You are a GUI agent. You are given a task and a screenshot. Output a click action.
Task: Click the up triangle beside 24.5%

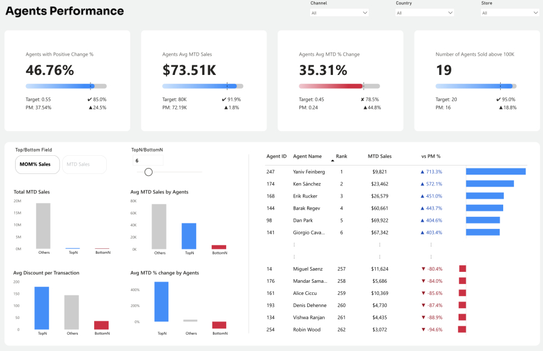(x=91, y=108)
